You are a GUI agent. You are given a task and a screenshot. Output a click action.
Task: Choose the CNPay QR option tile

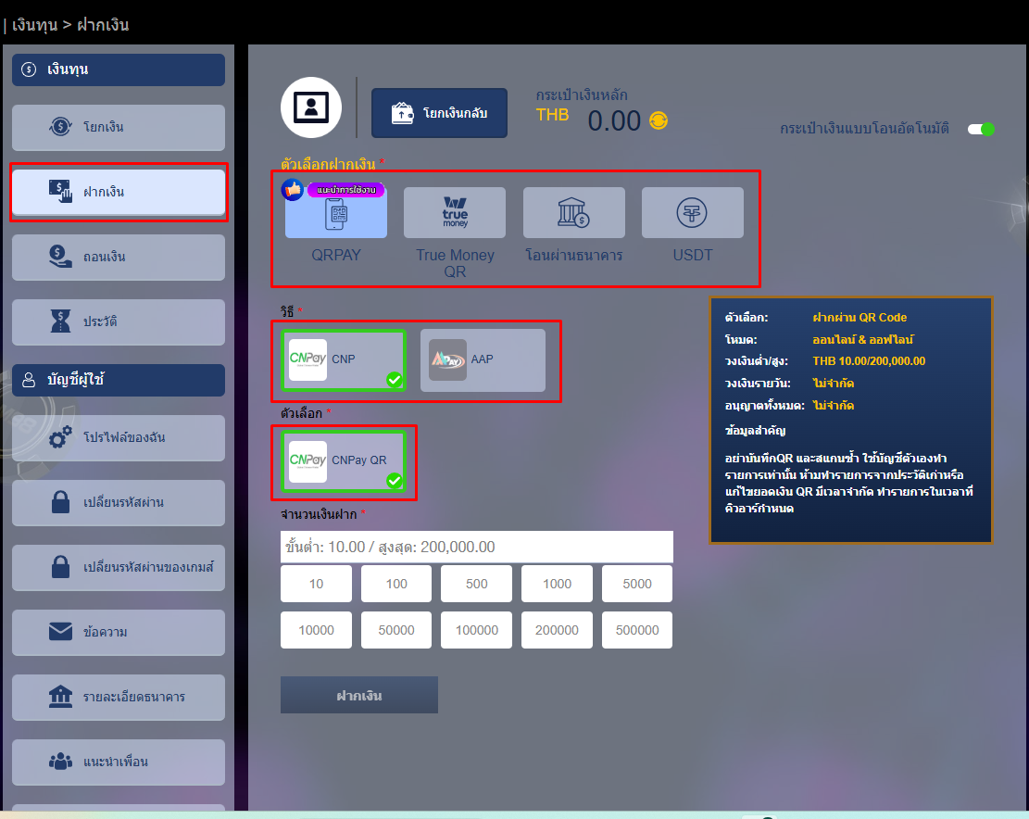pos(344,461)
